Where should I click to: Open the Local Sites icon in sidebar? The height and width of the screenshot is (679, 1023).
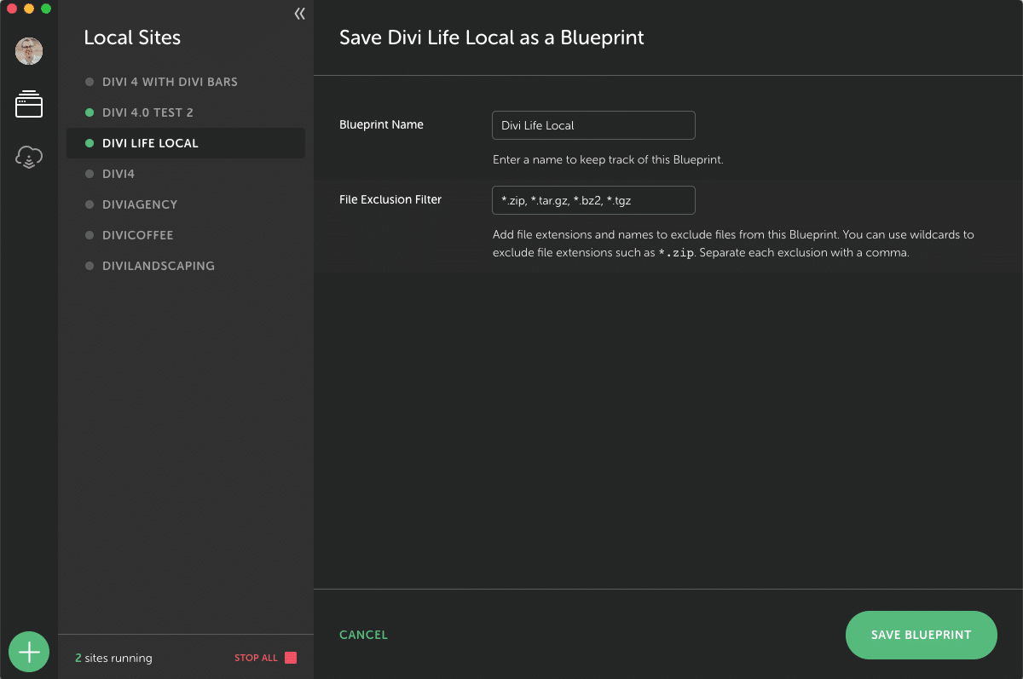coord(29,105)
